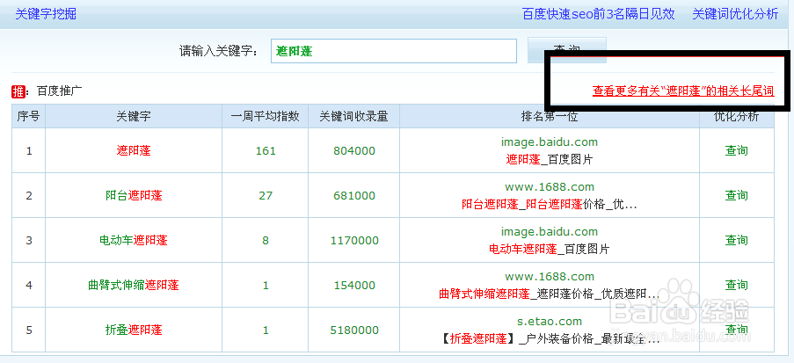
Task: Click the index value 161
Action: click(x=266, y=151)
